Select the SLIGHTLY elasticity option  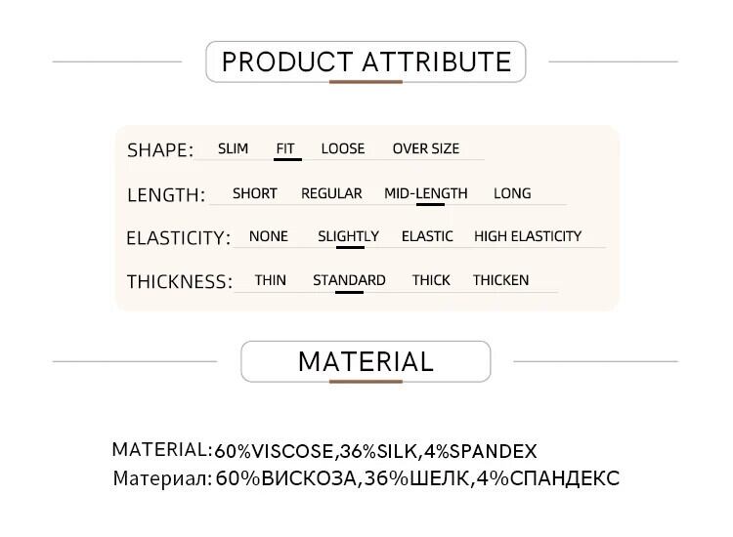[348, 236]
